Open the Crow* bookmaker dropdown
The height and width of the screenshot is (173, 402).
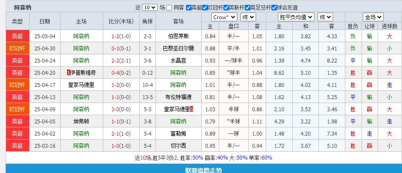224,17
